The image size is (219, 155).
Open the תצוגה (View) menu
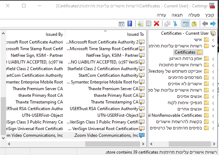tap(177, 15)
